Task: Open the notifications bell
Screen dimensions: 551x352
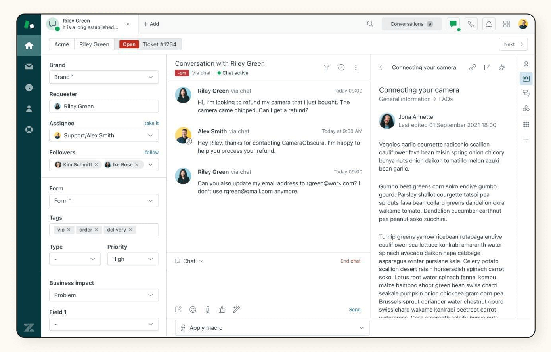Action: (x=489, y=24)
